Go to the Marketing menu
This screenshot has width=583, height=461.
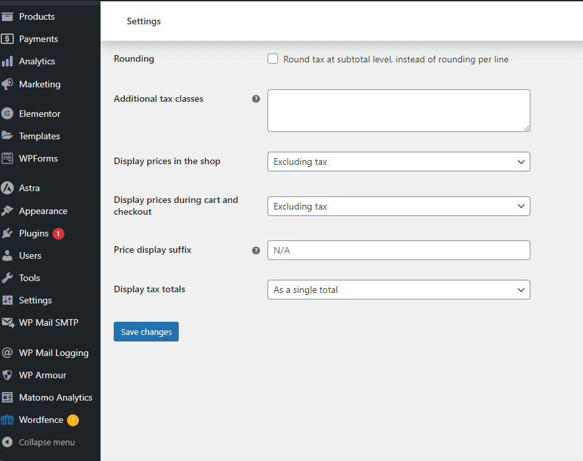coord(39,84)
